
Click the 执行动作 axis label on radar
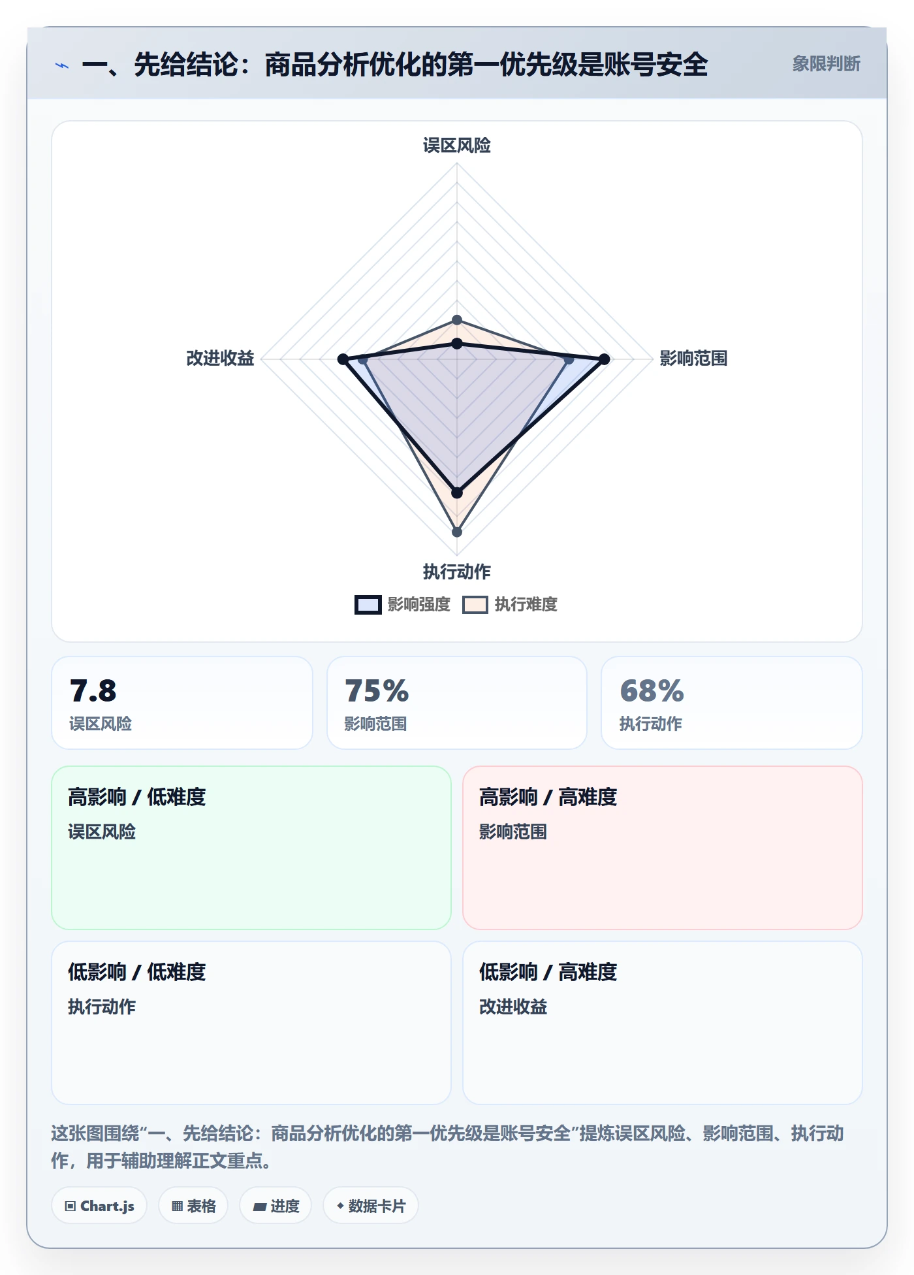(457, 572)
